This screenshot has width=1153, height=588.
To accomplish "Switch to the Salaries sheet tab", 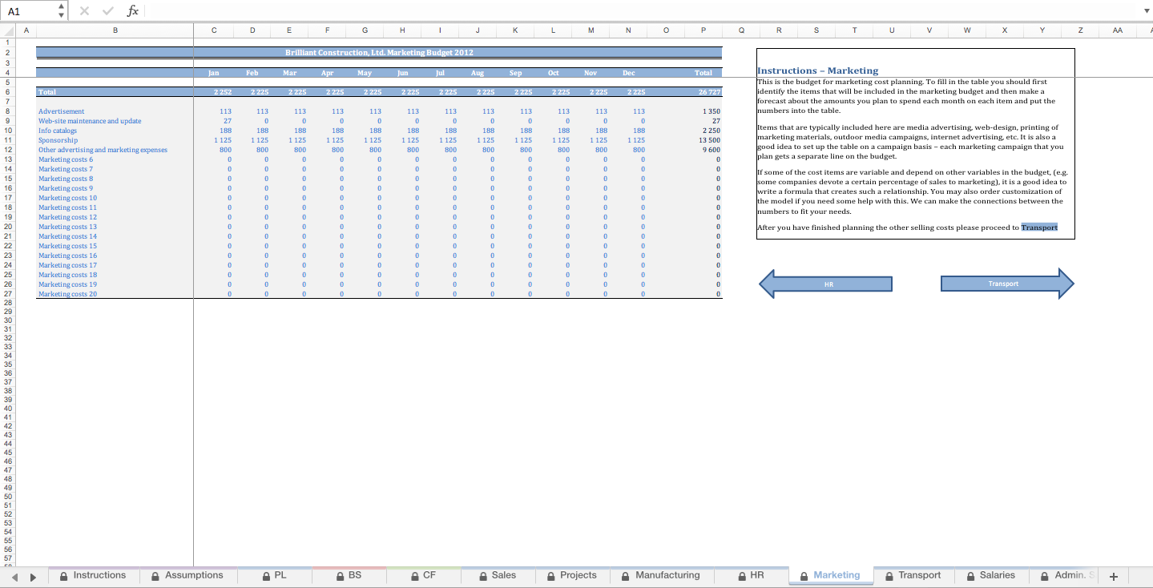I will (x=991, y=575).
